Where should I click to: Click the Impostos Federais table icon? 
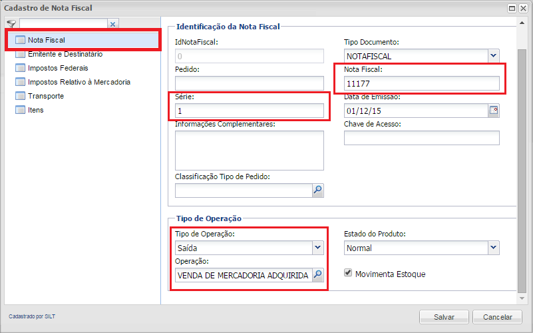[20, 68]
